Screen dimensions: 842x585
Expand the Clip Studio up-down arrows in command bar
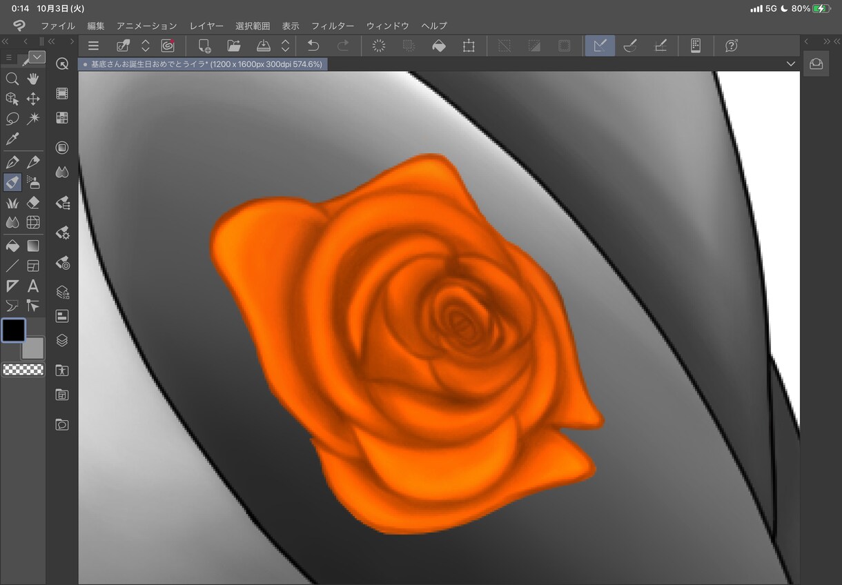(146, 46)
